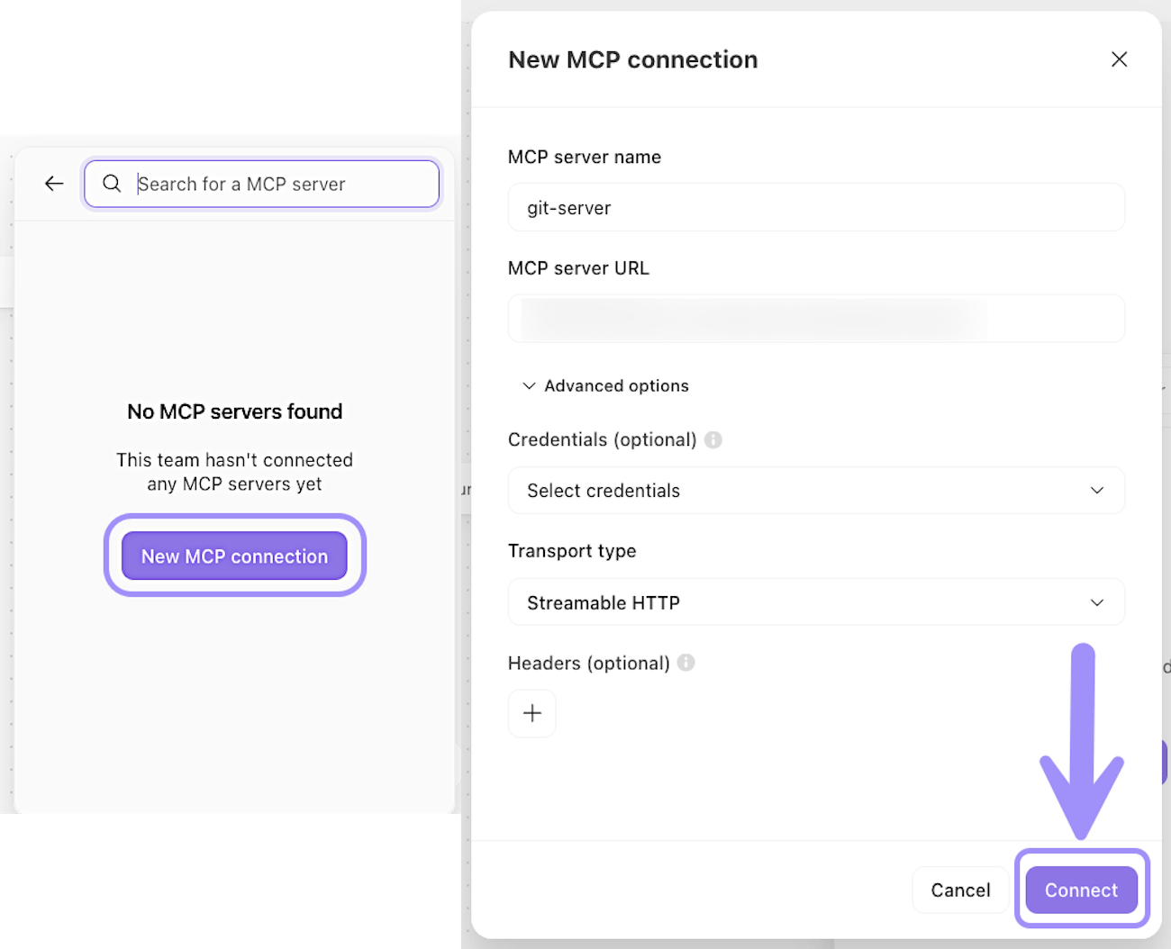Click into the blurred MCP server URL field
This screenshot has width=1171, height=949.
click(x=816, y=319)
